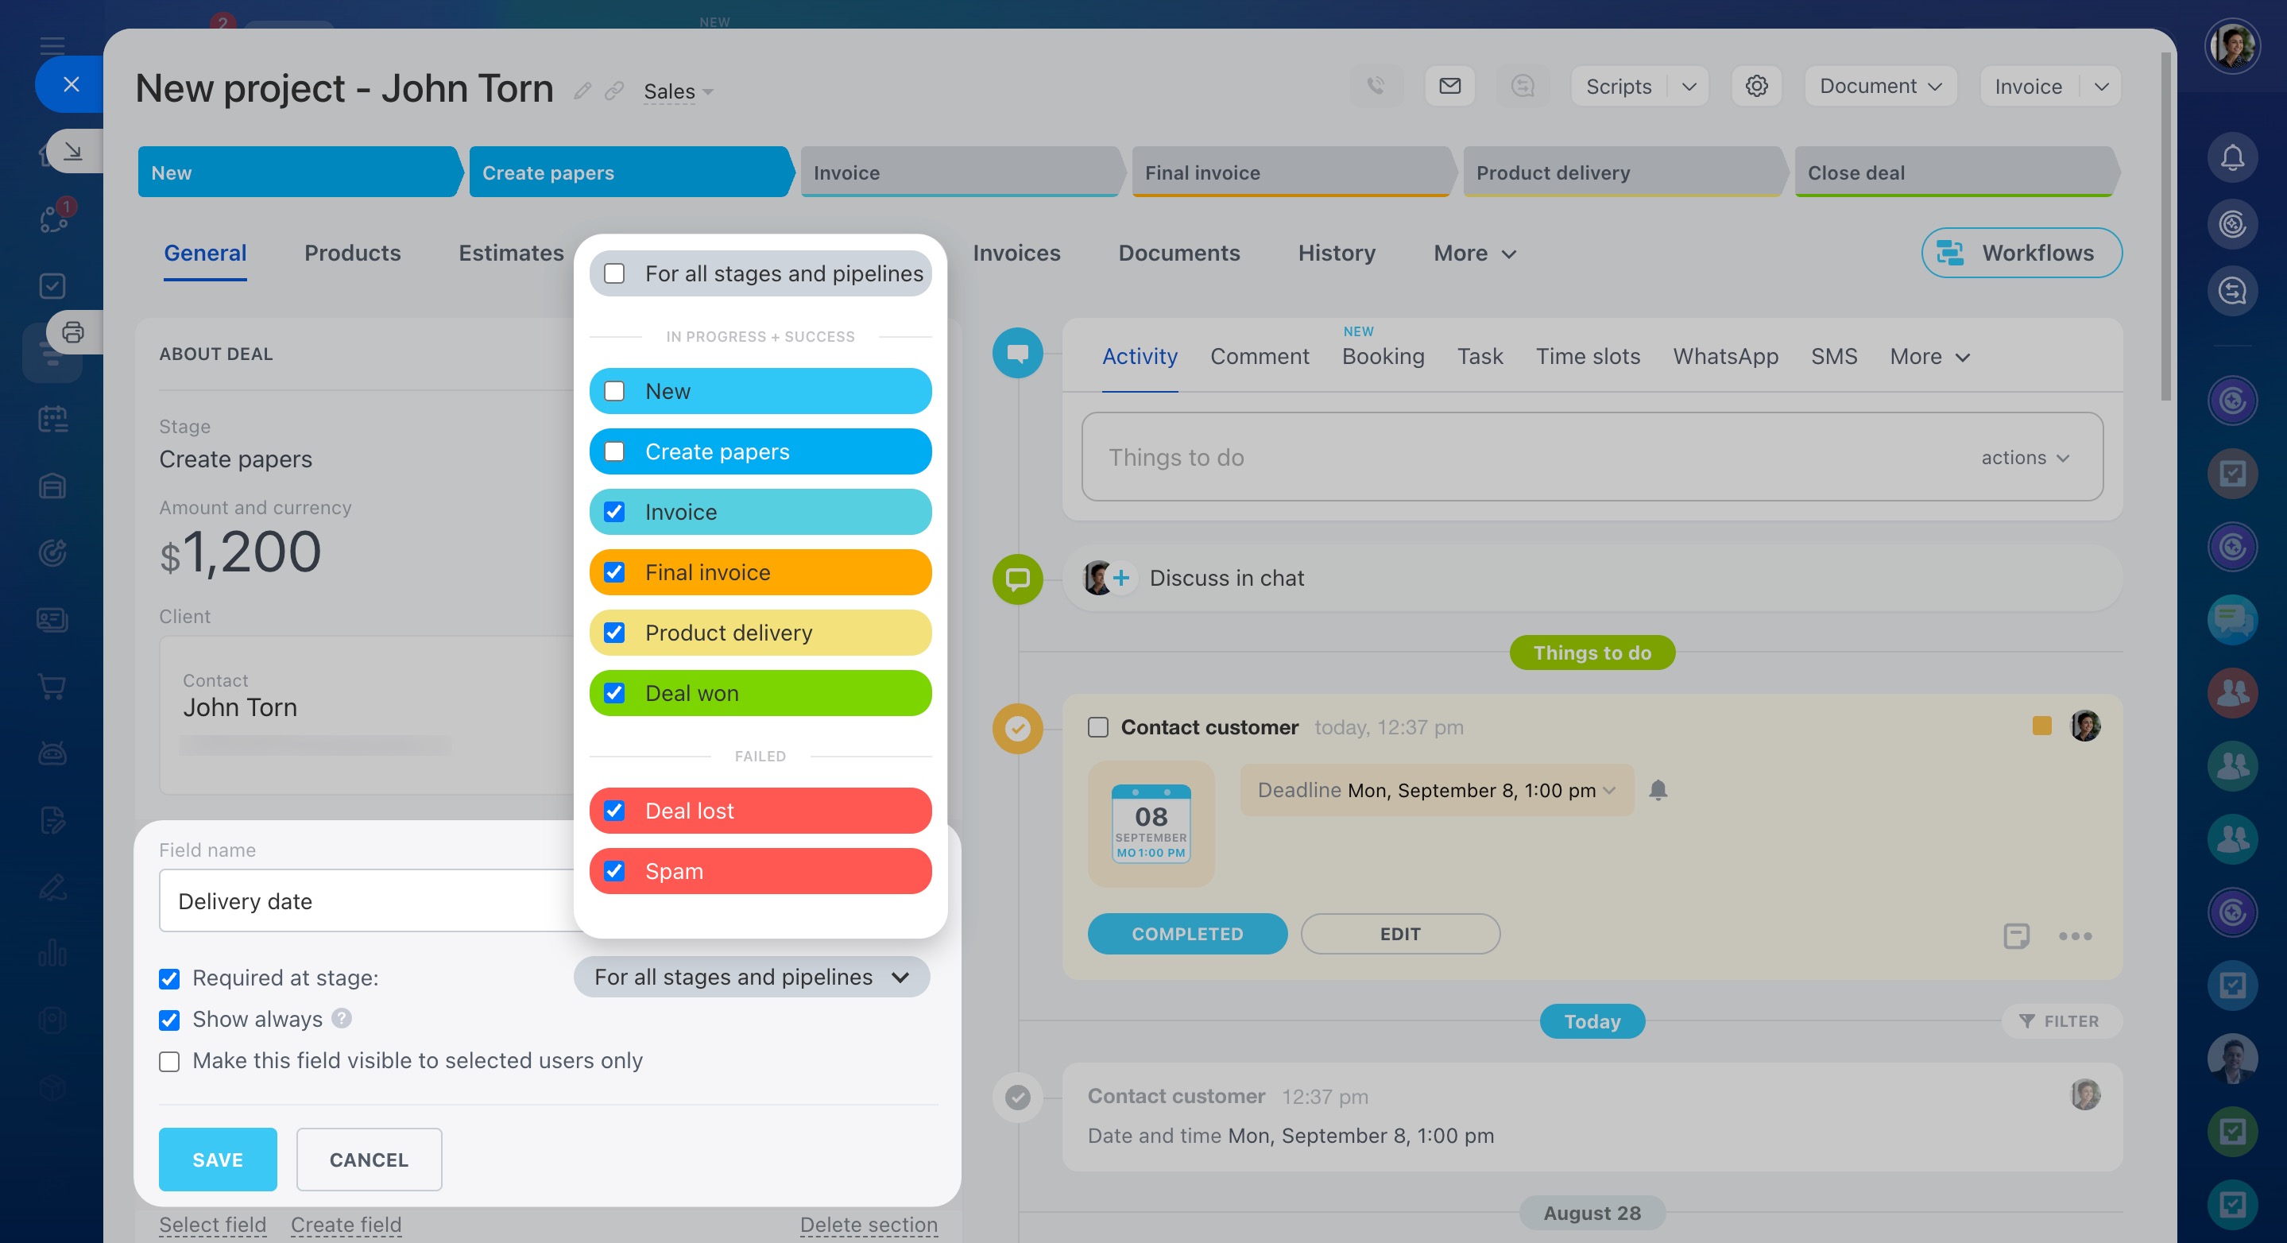
Task: Click the deadline reminder bell icon
Action: [1657, 789]
